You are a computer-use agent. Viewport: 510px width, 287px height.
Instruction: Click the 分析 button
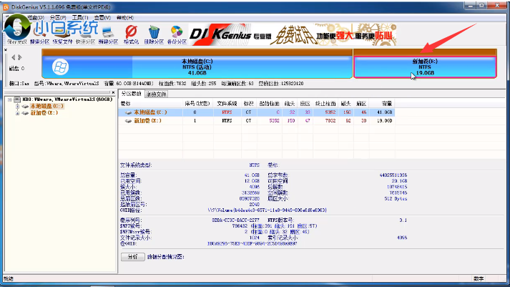click(x=132, y=256)
